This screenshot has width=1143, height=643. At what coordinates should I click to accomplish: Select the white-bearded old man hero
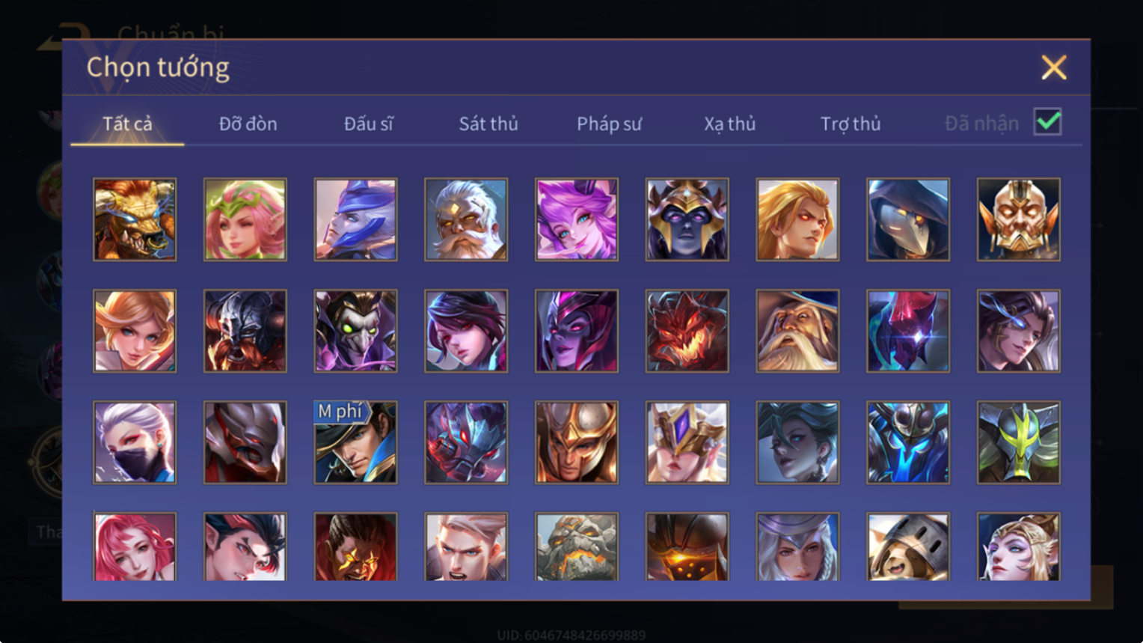[x=466, y=219]
